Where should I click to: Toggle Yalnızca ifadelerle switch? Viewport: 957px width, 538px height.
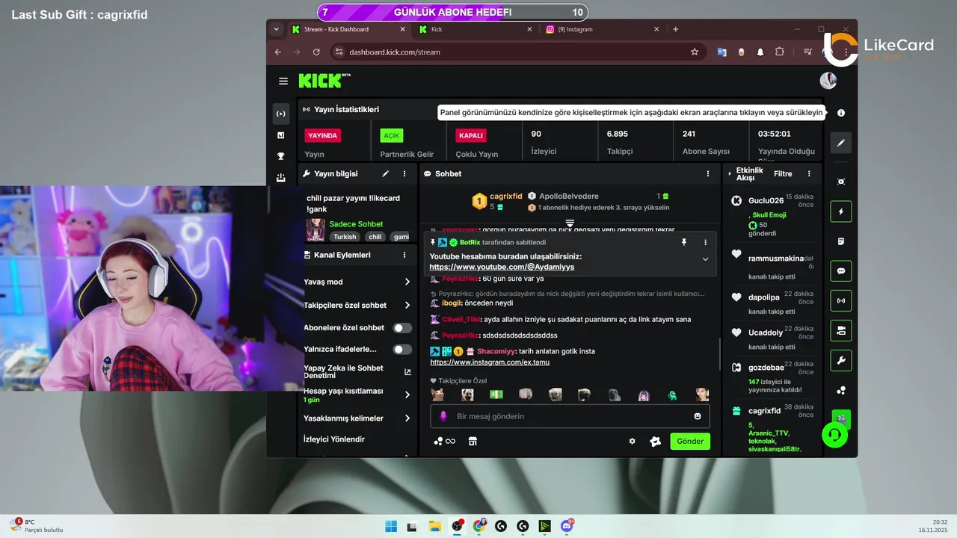(402, 349)
